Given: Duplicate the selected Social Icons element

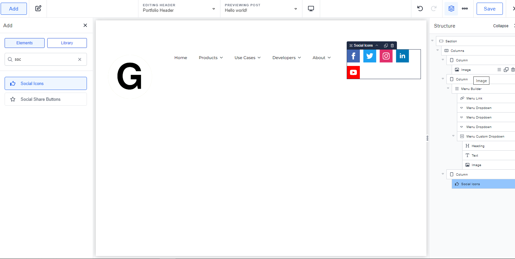Looking at the screenshot, I should (386, 46).
